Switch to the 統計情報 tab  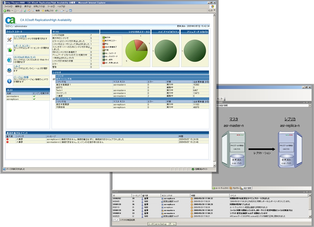246,188
